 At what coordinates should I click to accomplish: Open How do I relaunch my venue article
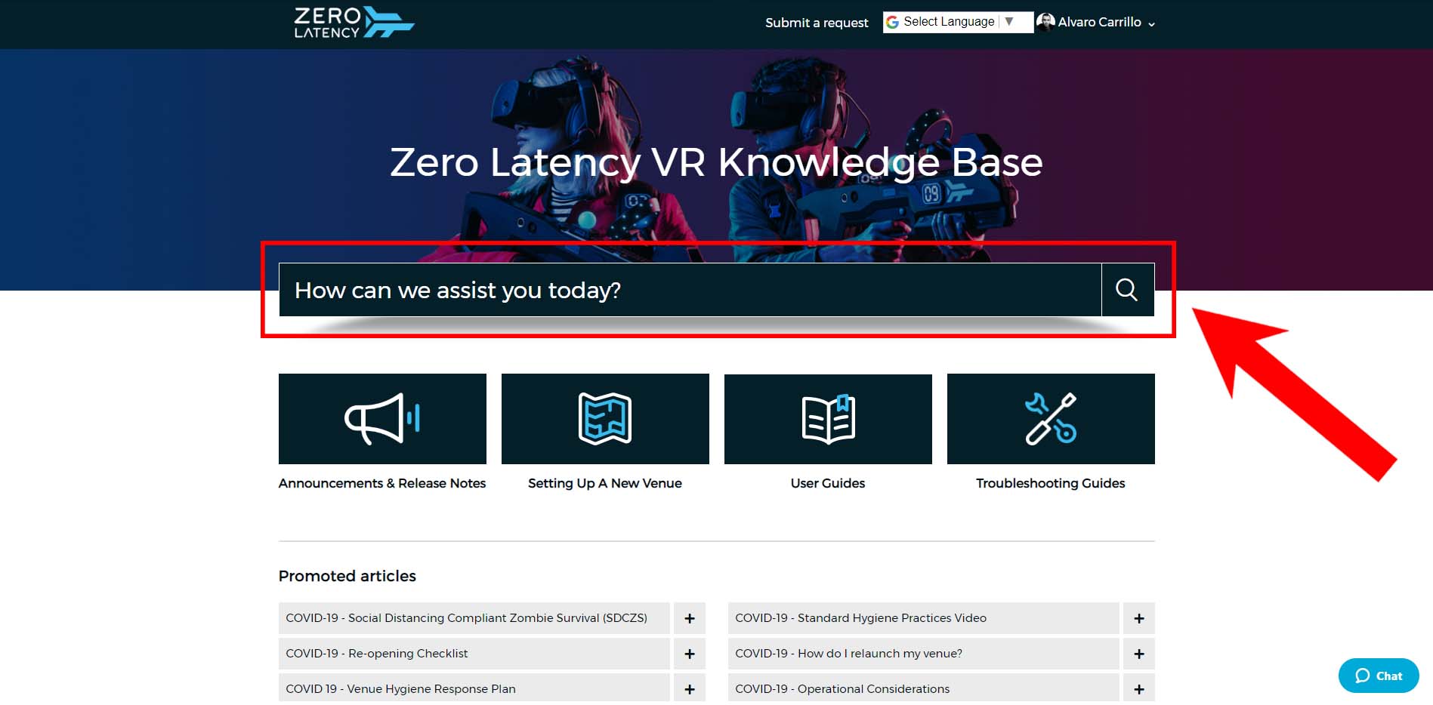(x=923, y=654)
